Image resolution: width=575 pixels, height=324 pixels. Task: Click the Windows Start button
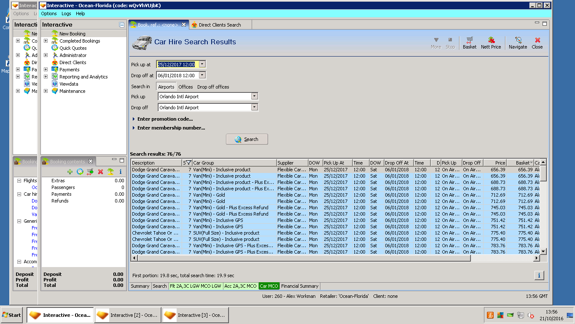point(11,315)
